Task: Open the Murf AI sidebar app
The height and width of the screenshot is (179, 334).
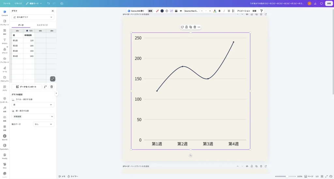Action: pyautogui.click(x=5, y=137)
